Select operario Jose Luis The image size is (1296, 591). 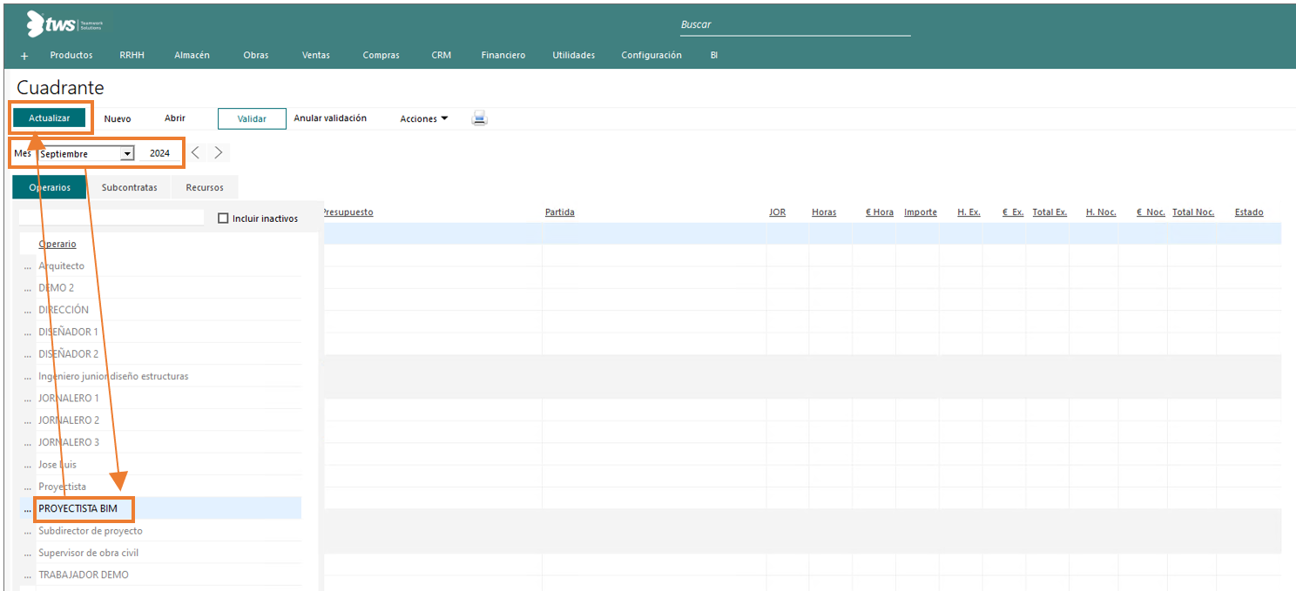[x=57, y=465]
